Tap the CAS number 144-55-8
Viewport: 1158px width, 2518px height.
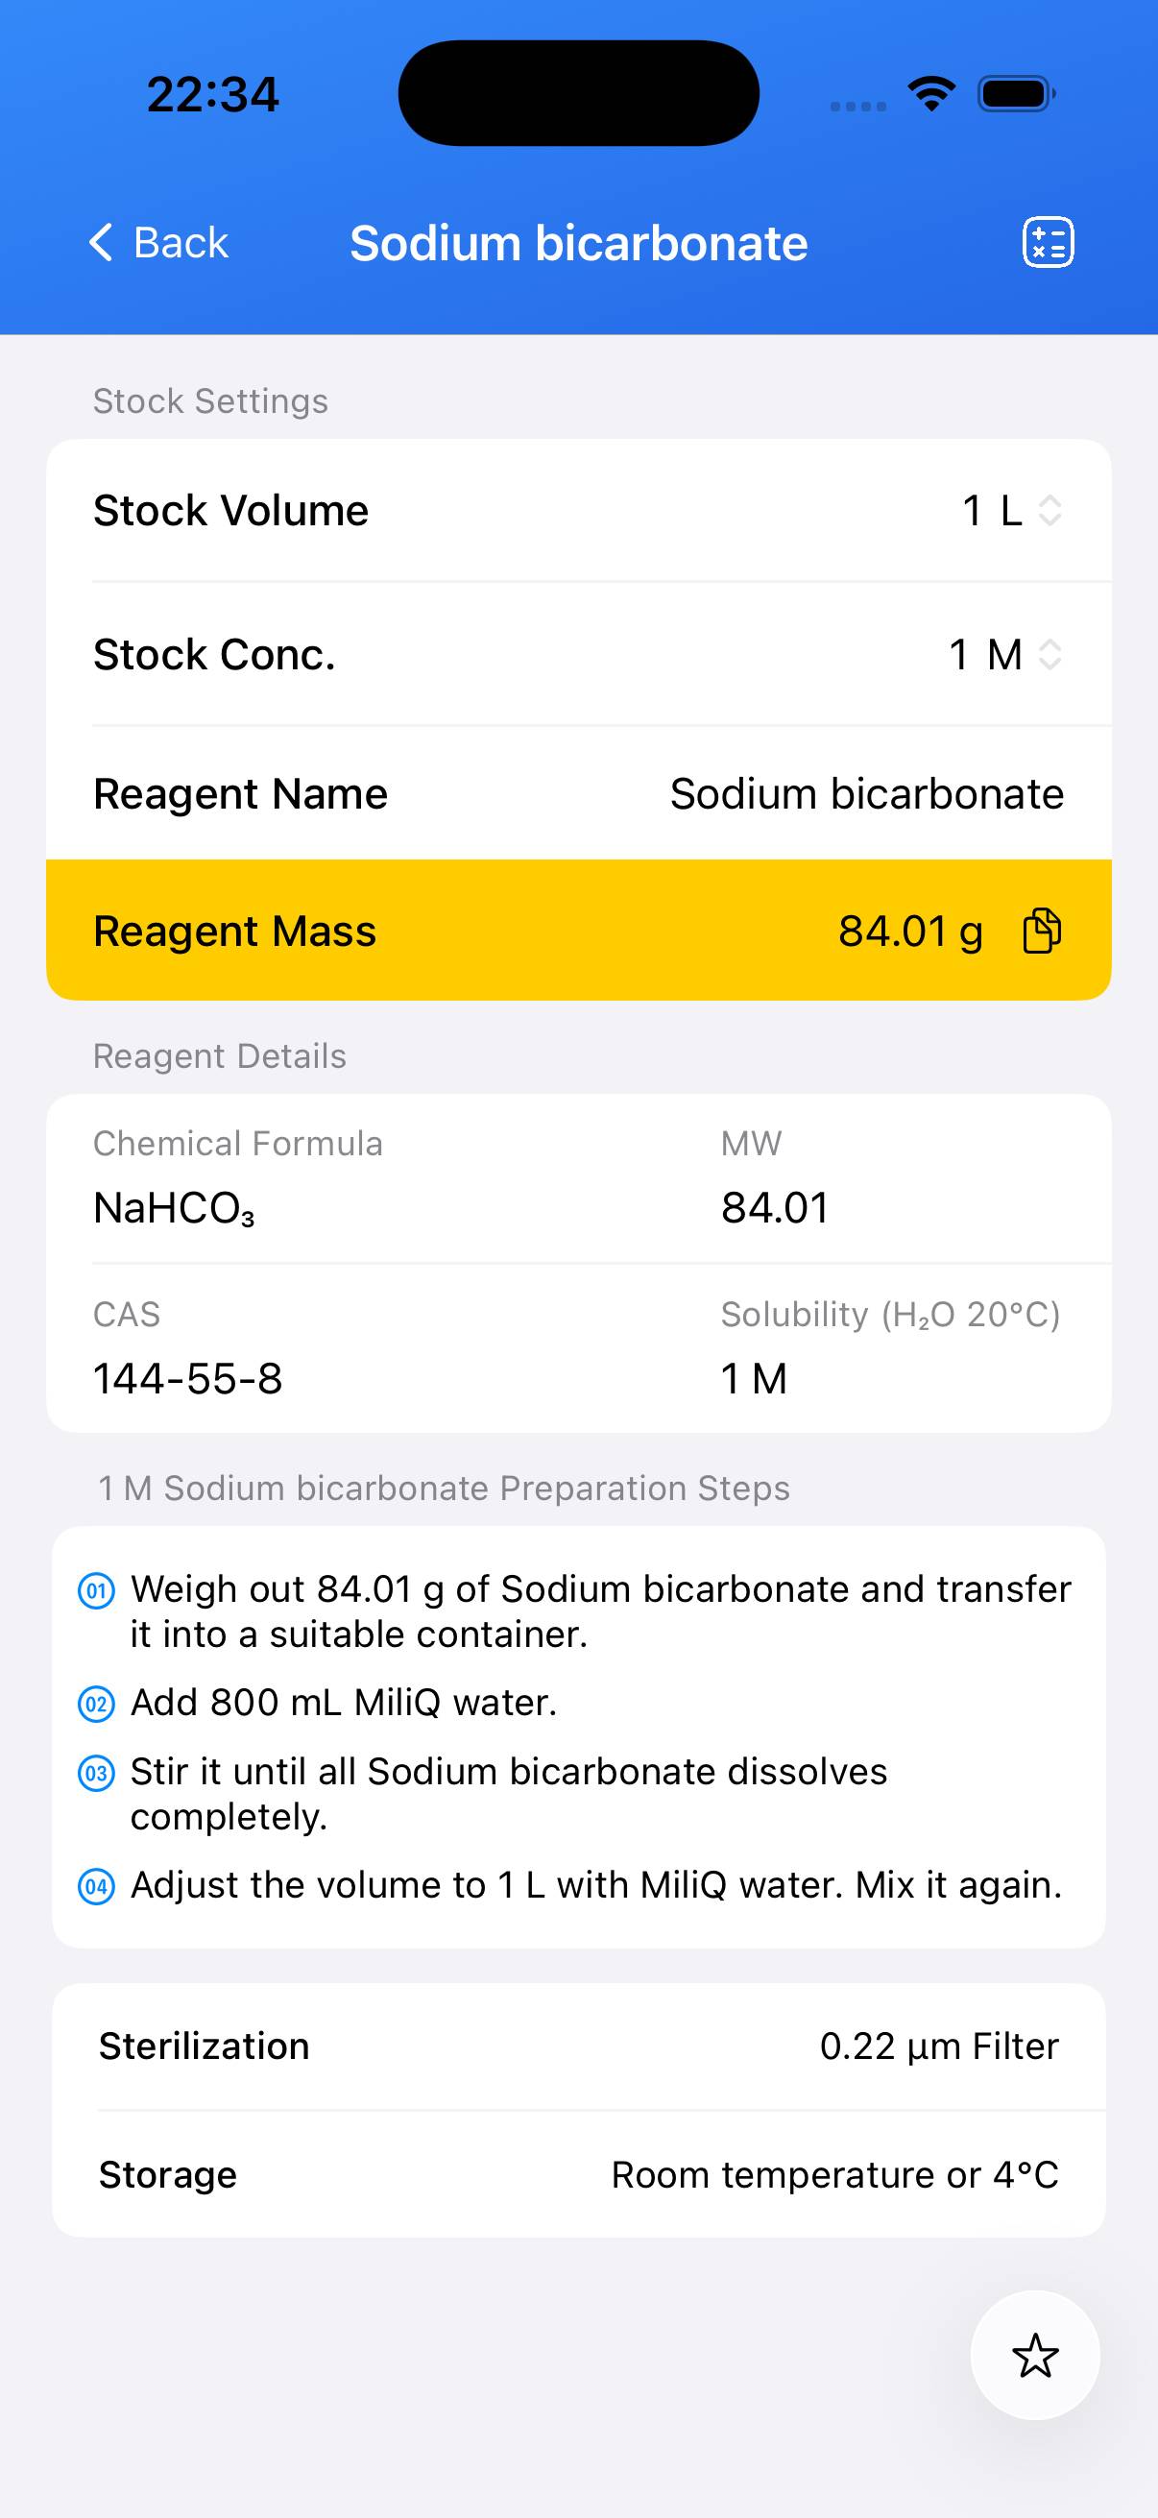click(187, 1378)
